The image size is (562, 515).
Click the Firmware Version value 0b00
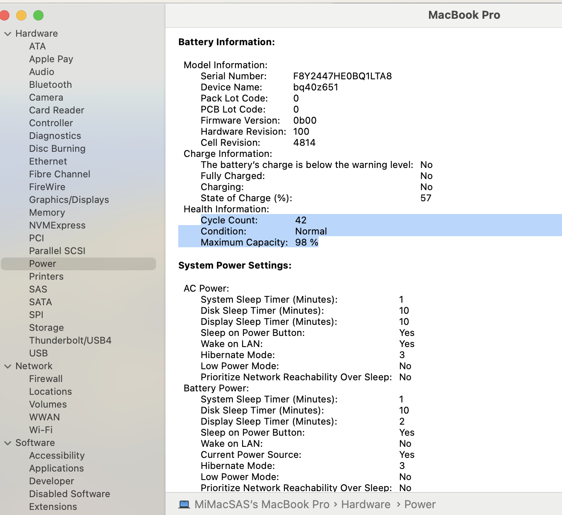[x=305, y=121]
